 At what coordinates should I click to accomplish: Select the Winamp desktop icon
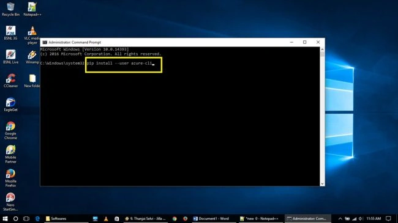pos(32,57)
